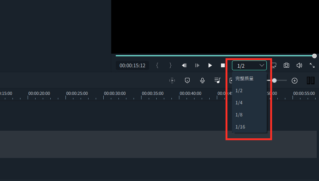
Task: Click the timeline zoom slider handle
Action: tap(274, 80)
